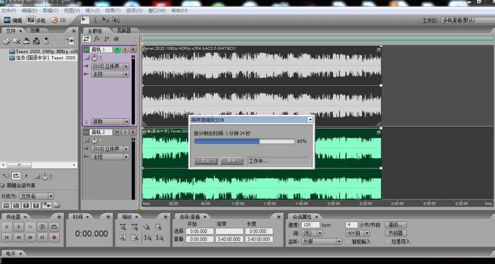Select the move/copy clip tool

click(x=105, y=20)
